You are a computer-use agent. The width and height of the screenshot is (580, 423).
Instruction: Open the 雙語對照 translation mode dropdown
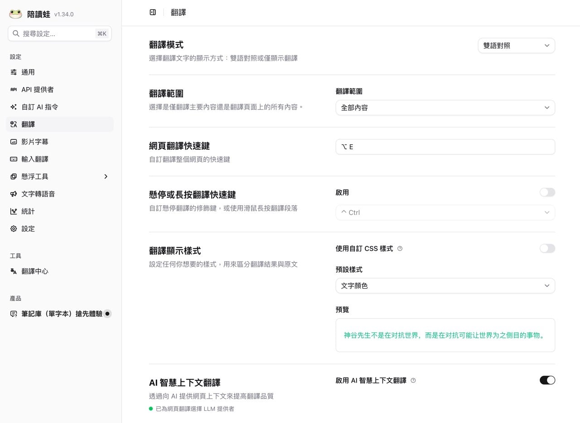[x=516, y=45]
